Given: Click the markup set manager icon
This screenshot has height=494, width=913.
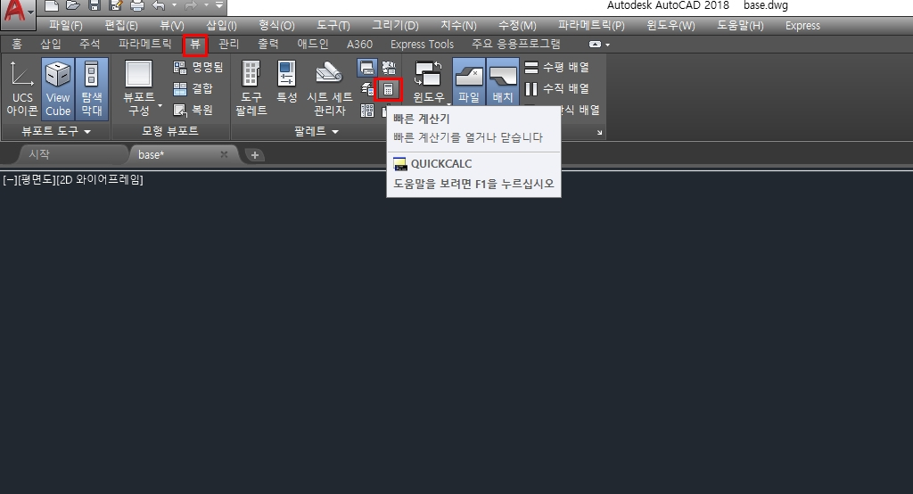Looking at the screenshot, I should pyautogui.click(x=389, y=68).
